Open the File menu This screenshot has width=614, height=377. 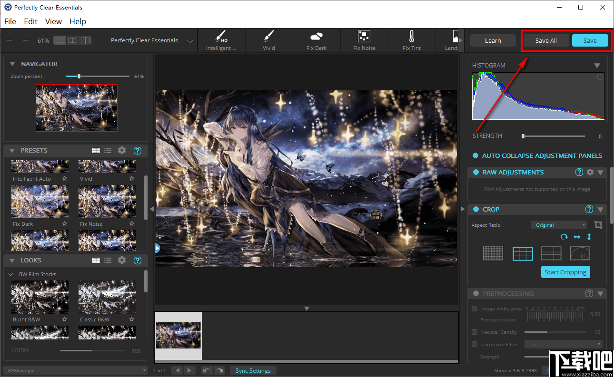pos(10,21)
